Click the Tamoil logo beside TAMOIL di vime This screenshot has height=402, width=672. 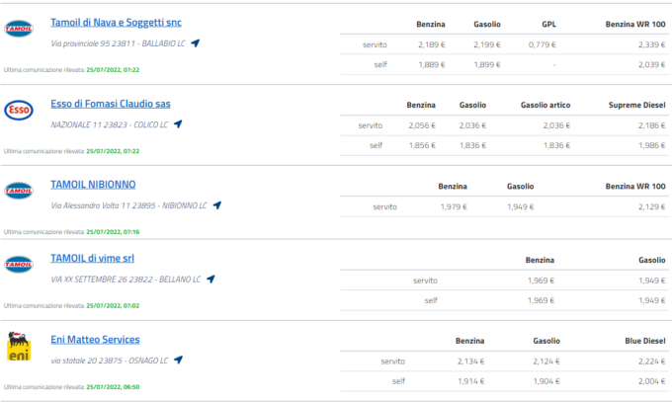[19, 265]
